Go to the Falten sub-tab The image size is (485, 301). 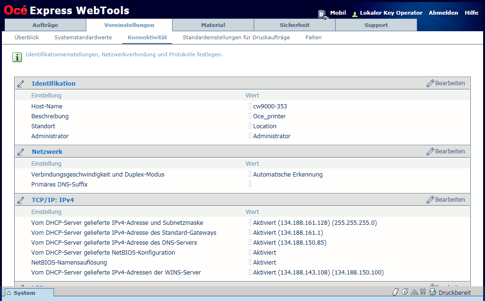pyautogui.click(x=313, y=37)
